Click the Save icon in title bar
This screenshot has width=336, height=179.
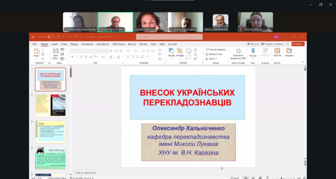[59, 37]
